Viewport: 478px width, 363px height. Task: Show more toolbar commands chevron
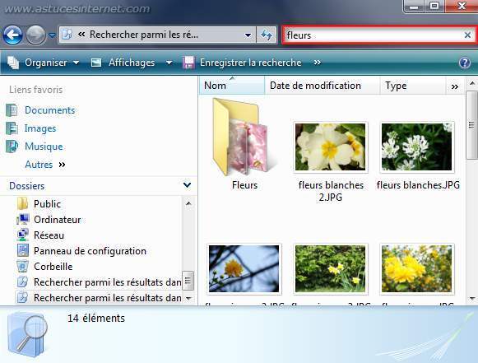tap(318, 63)
